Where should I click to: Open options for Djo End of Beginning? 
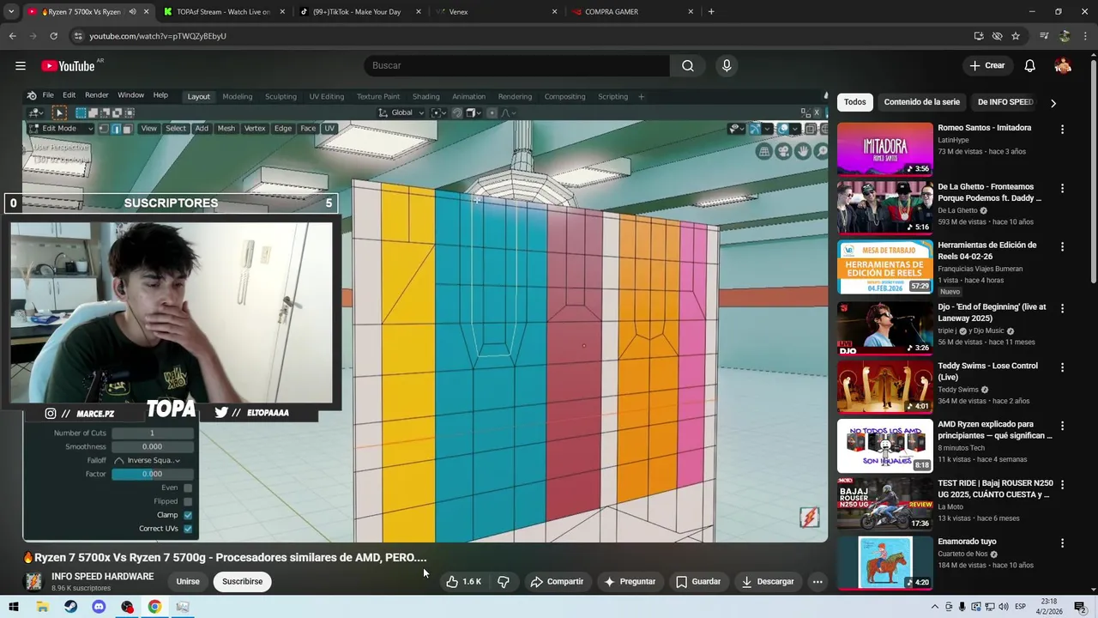1062,308
